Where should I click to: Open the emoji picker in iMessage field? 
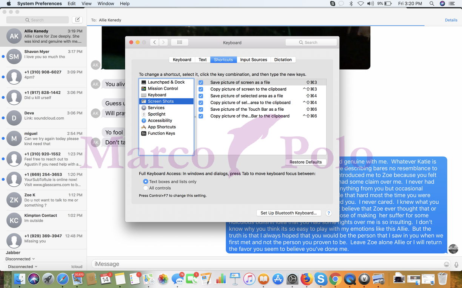(447, 264)
